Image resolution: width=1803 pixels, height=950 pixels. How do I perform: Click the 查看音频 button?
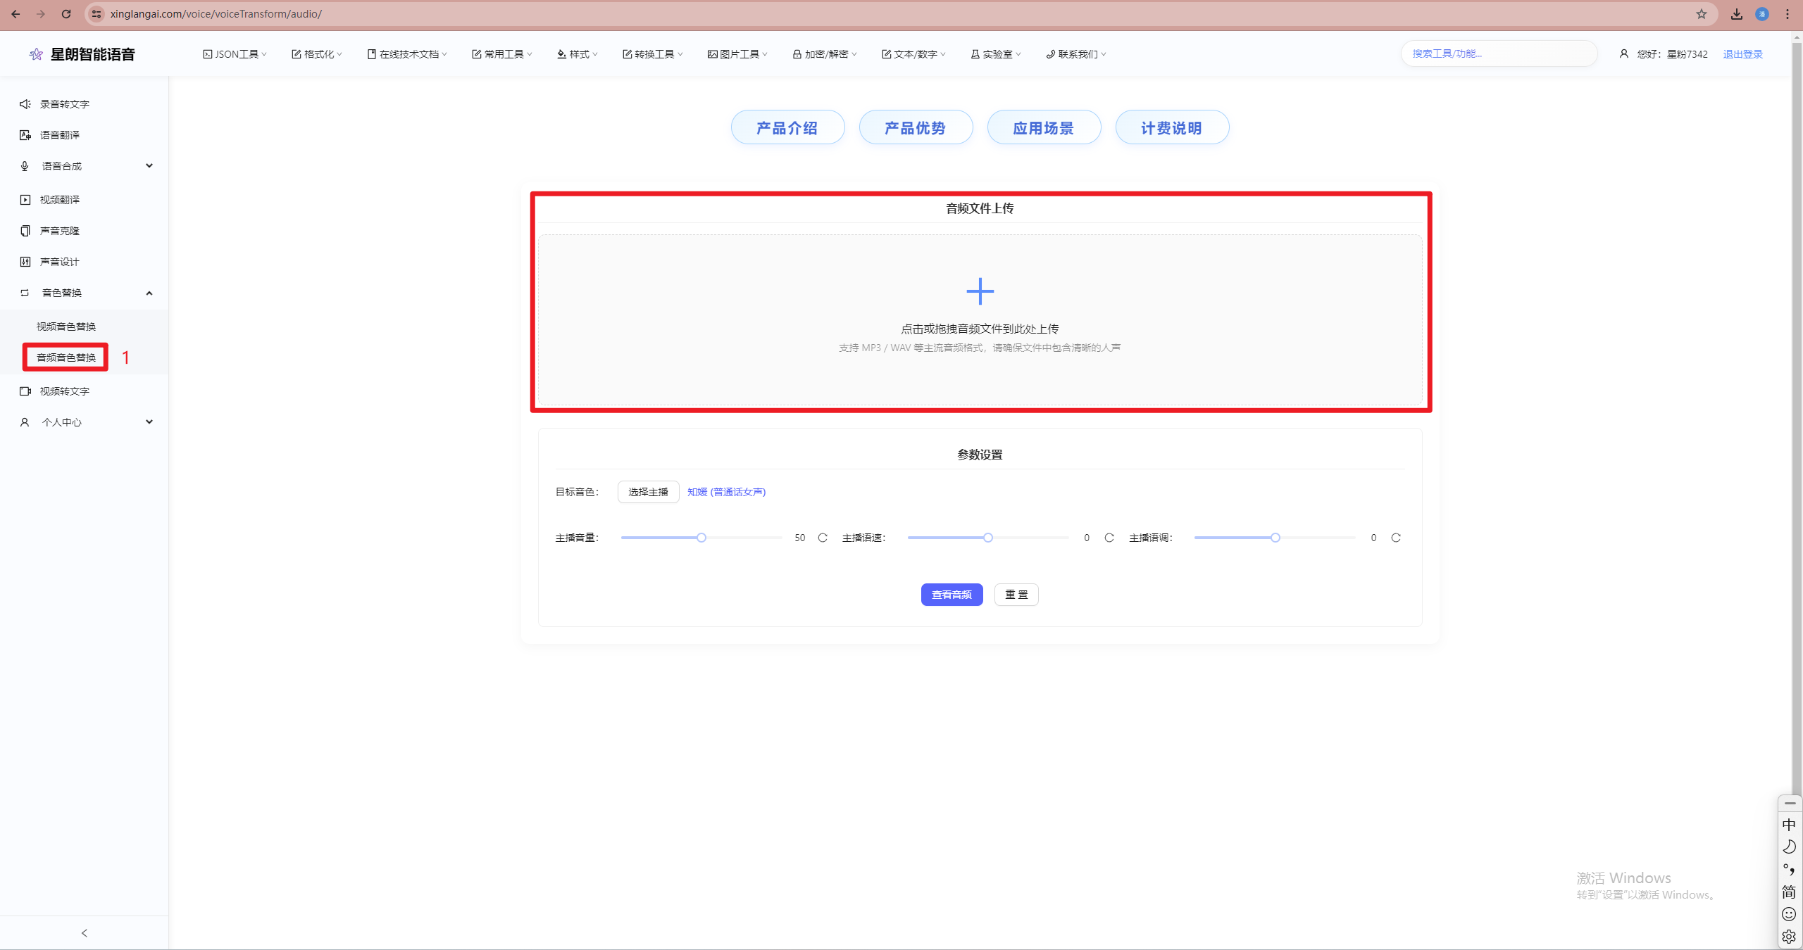[952, 595]
